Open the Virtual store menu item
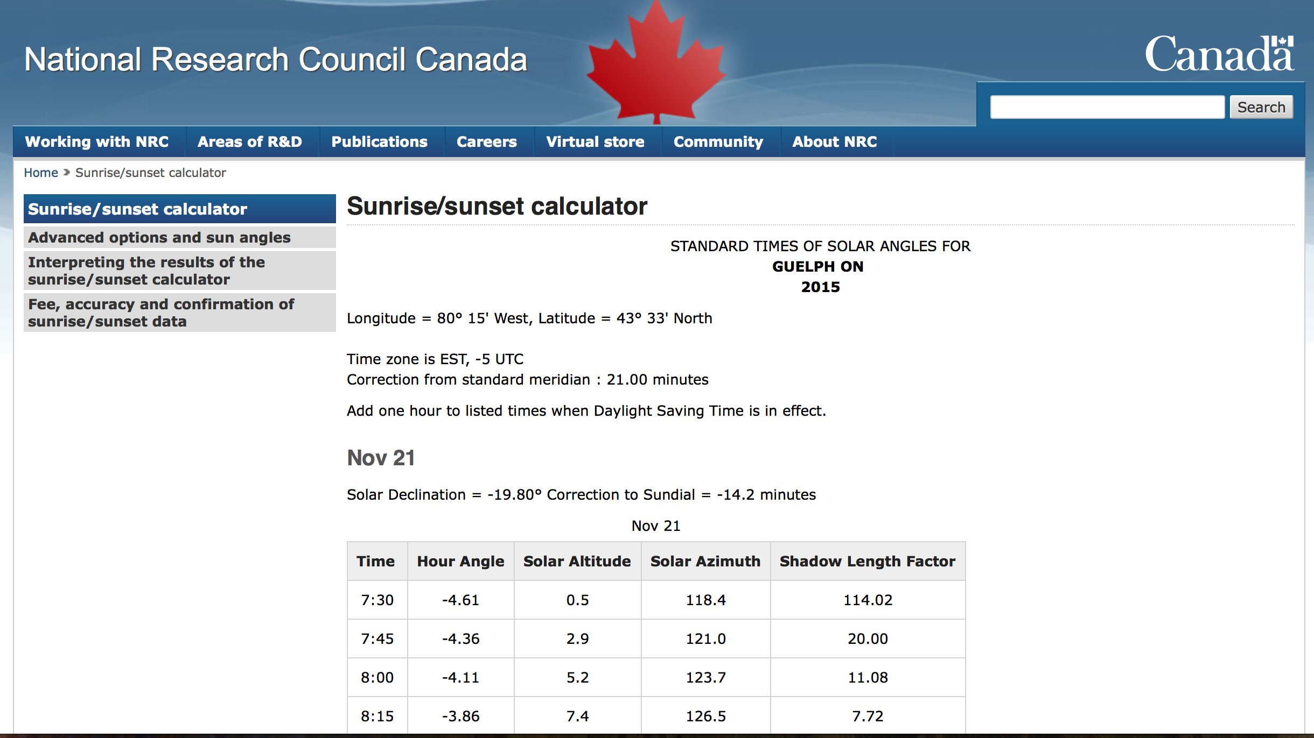This screenshot has height=738, width=1314. (595, 142)
